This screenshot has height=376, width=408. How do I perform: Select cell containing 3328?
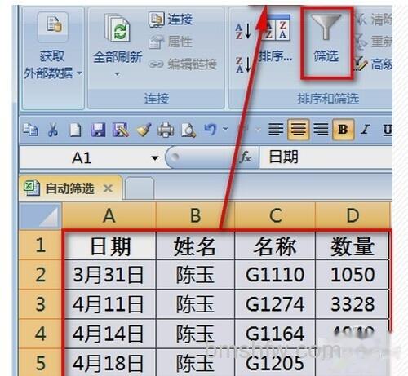[x=353, y=304]
